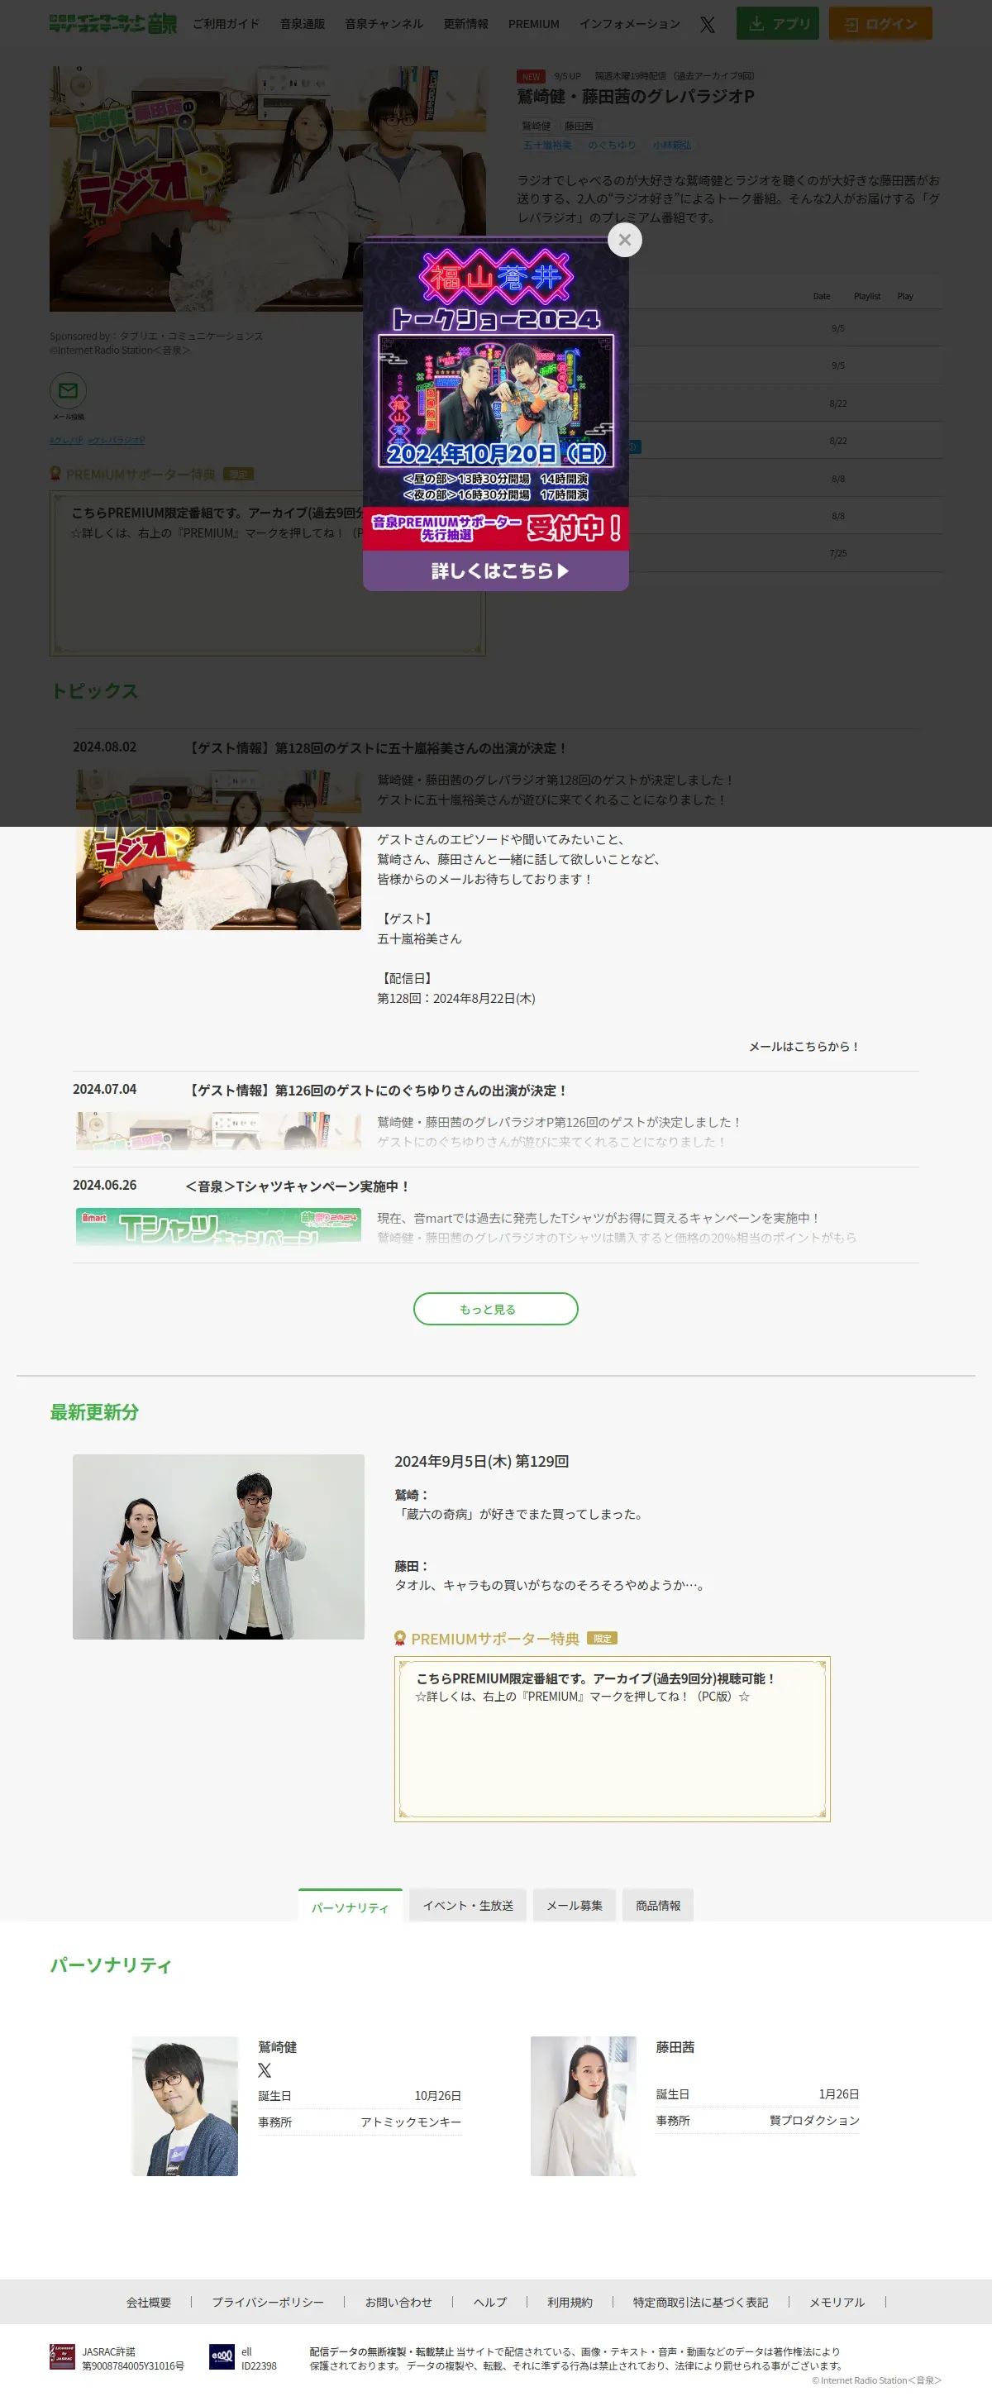Select the 五十嵐裕美 guest tag
This screenshot has width=992, height=2406.
[547, 146]
